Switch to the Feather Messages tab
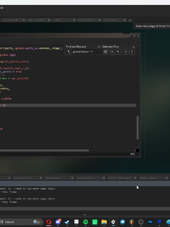This screenshot has height=227, width=170. [x=119, y=178]
